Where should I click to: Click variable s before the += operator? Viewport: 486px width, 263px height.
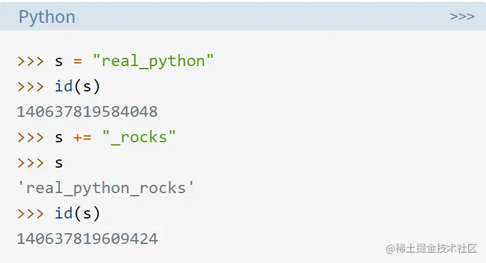point(59,137)
